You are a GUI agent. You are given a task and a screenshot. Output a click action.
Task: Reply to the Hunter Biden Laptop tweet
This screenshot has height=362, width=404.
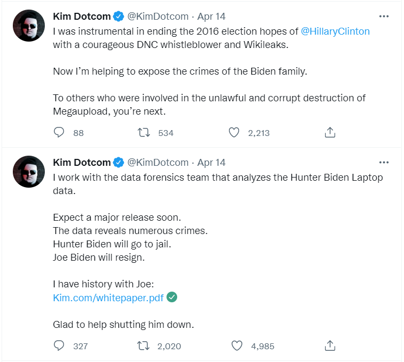click(59, 346)
